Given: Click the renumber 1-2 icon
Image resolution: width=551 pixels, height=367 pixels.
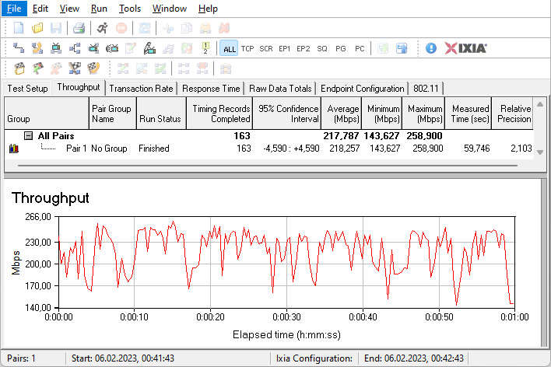Looking at the screenshot, I should (205, 48).
